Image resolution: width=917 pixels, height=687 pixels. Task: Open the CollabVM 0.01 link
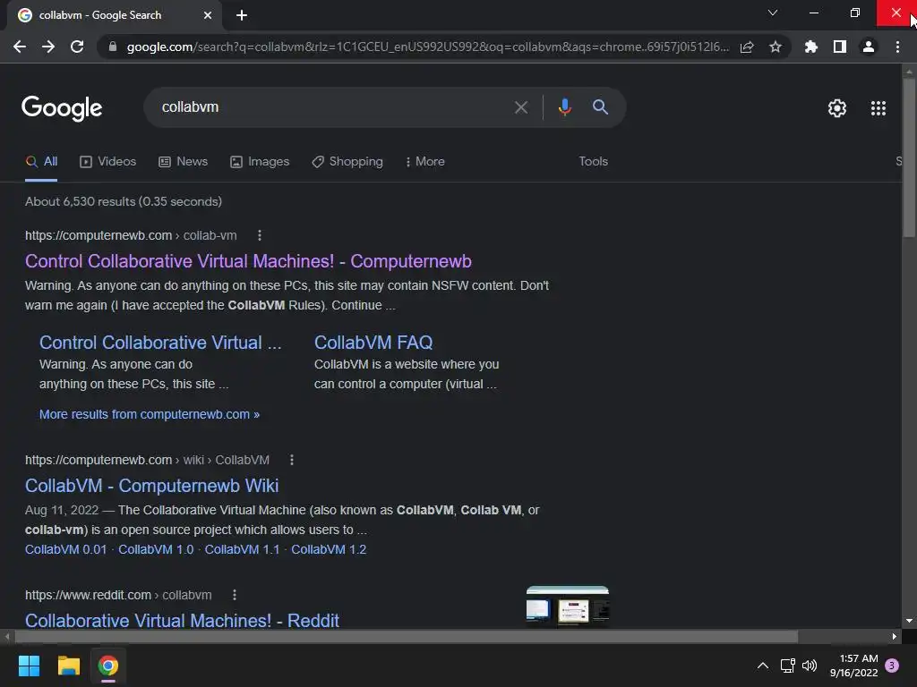pyautogui.click(x=65, y=550)
